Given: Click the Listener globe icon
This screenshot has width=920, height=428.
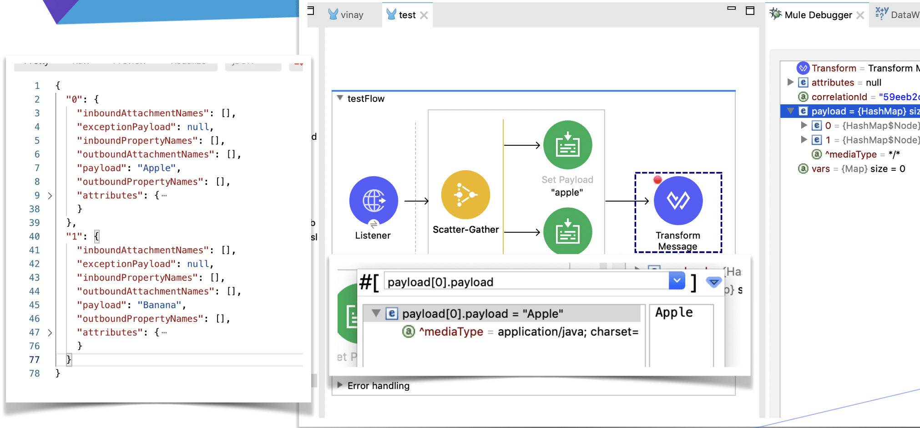Looking at the screenshot, I should (373, 200).
